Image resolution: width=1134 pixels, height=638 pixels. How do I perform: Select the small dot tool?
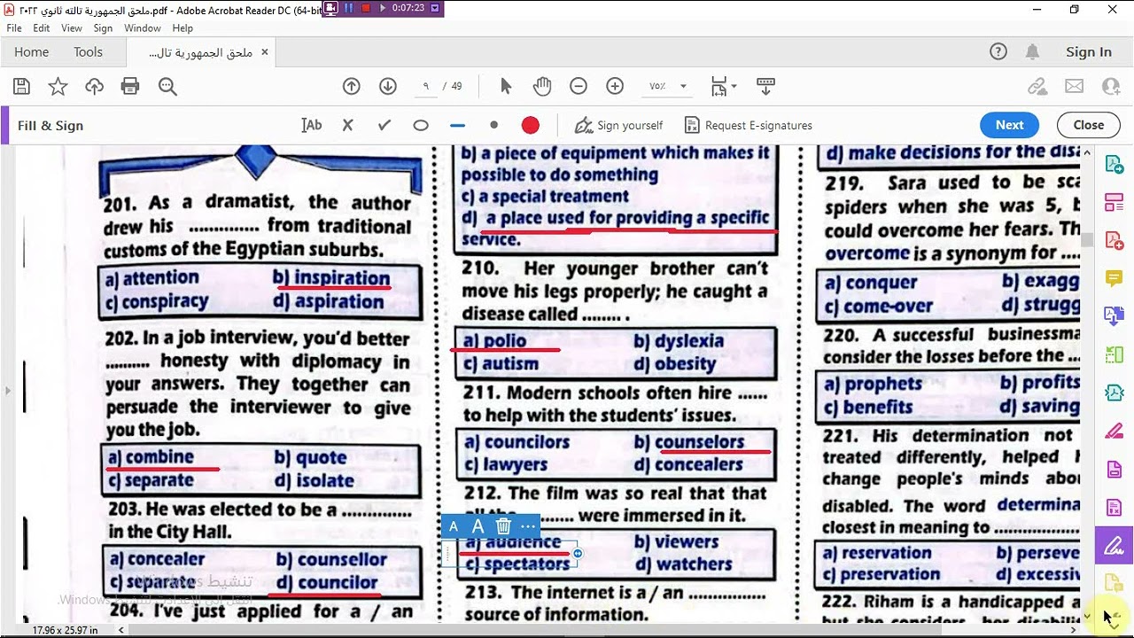494,125
